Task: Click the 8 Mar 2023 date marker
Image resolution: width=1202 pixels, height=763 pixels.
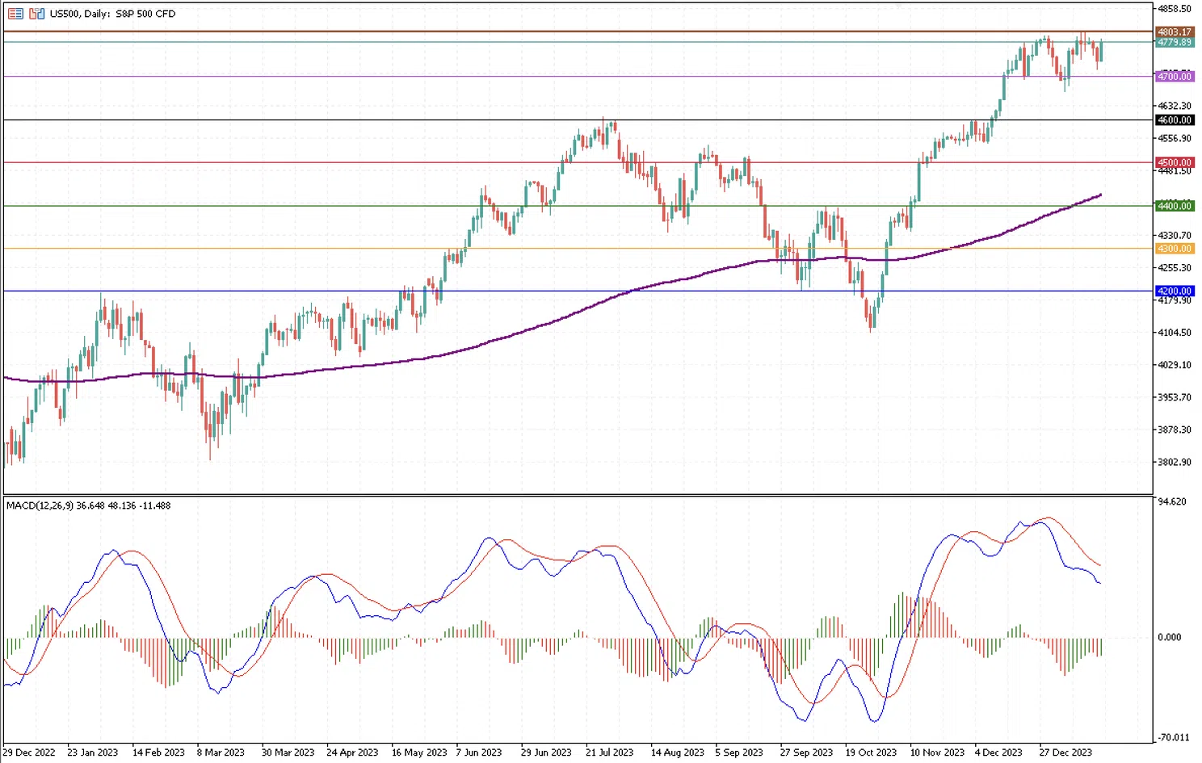Action: (x=221, y=753)
